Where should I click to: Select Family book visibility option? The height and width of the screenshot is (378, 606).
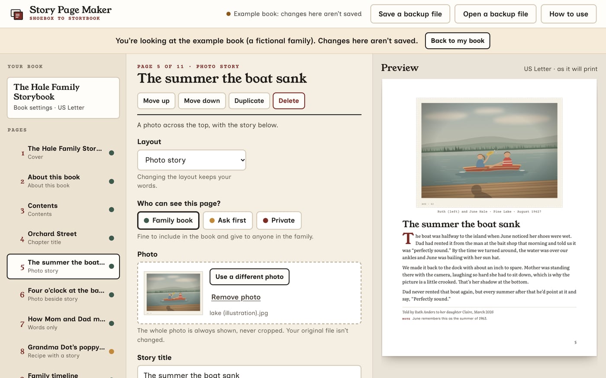point(168,220)
